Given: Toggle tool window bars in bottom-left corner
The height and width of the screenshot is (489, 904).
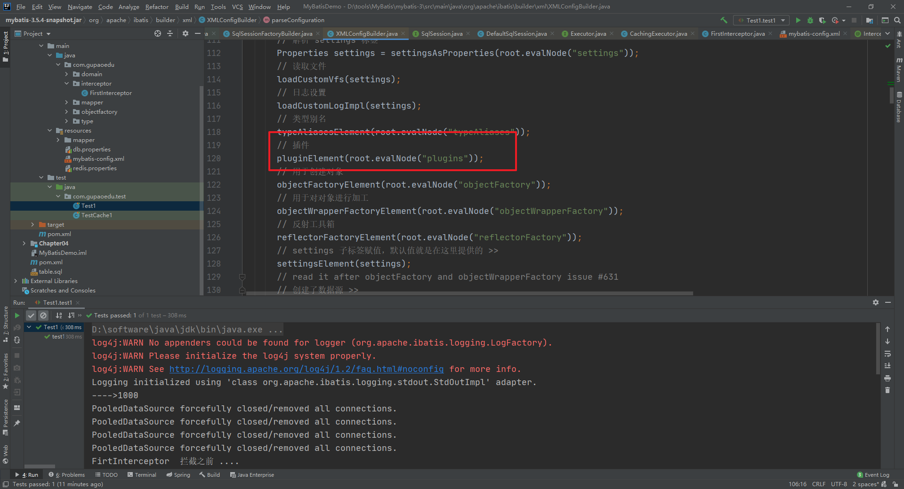Looking at the screenshot, I should (x=5, y=484).
